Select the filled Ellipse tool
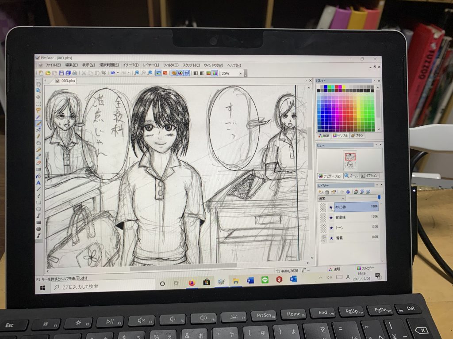This screenshot has height=339, width=453. tap(38, 228)
